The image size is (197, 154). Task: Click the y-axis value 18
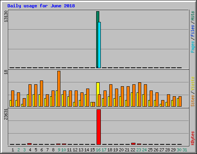click(x=6, y=72)
